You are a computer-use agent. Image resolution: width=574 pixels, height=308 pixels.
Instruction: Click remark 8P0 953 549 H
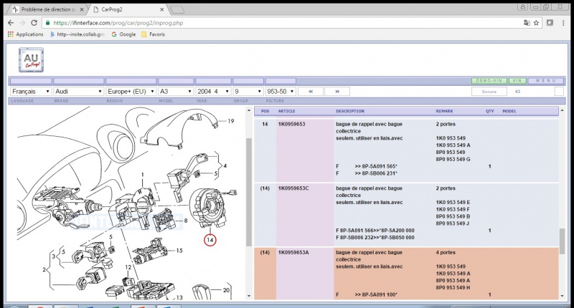click(453, 287)
